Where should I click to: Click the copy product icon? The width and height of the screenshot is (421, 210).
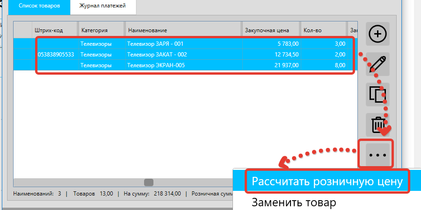pos(378,94)
